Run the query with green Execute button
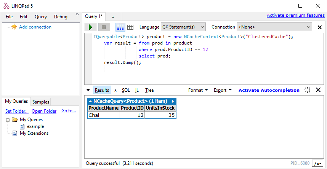327x169 pixels. tap(90, 27)
